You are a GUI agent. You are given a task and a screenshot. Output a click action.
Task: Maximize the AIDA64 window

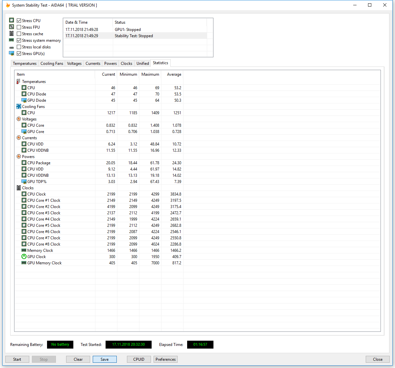370,5
